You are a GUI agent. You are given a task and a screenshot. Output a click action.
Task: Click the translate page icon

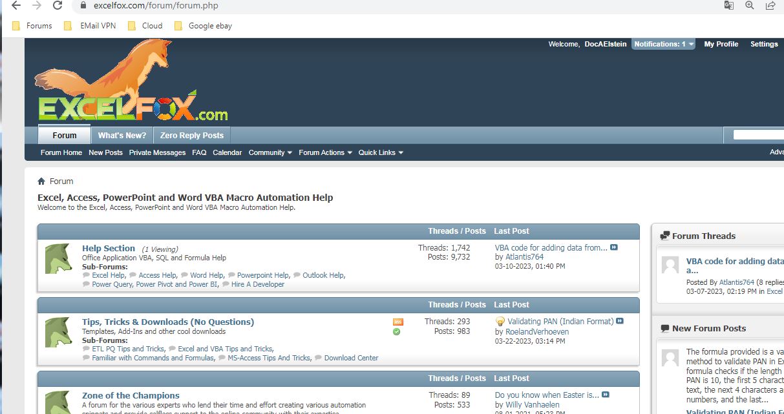(729, 6)
